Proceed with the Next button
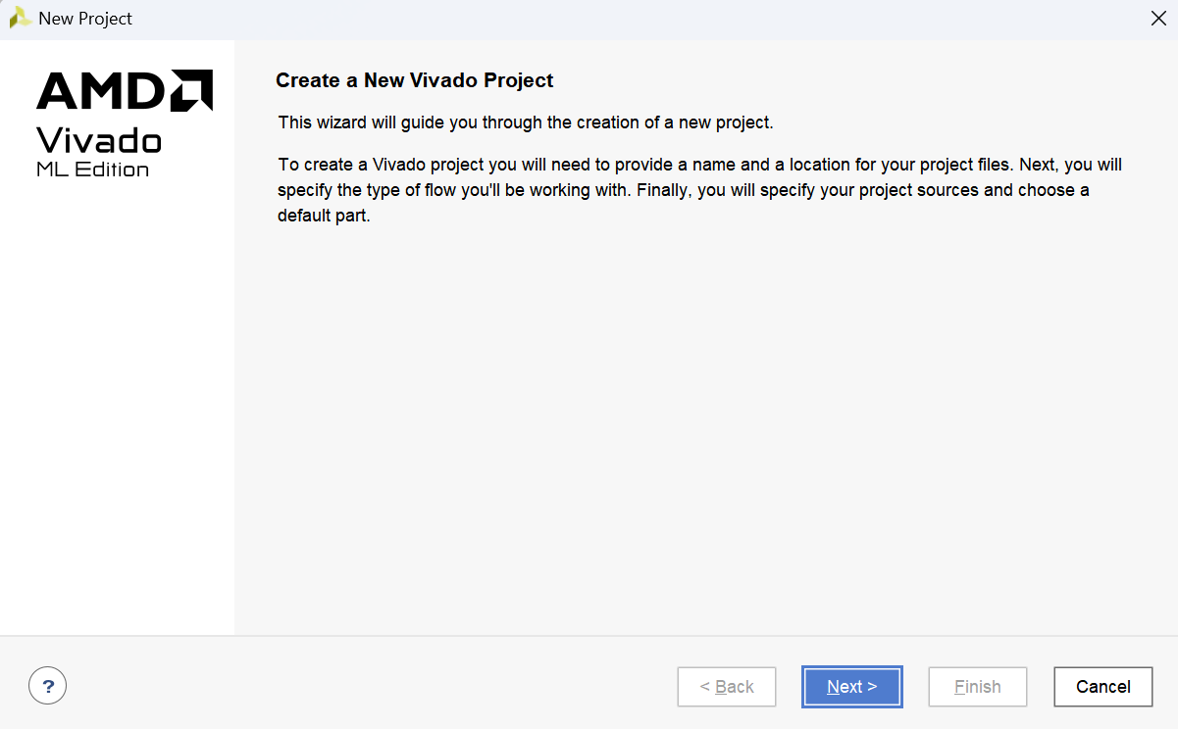This screenshot has height=729, width=1178. [851, 687]
